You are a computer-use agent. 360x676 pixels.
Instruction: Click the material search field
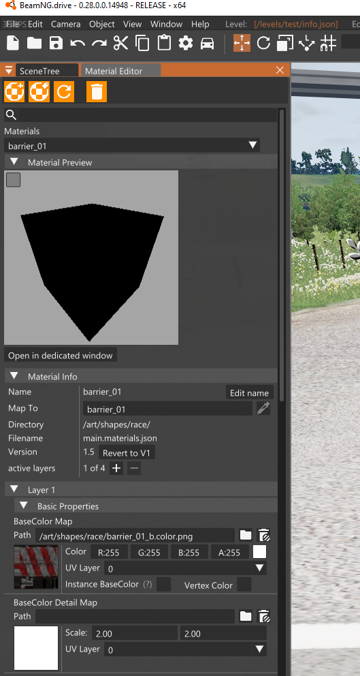click(x=147, y=114)
